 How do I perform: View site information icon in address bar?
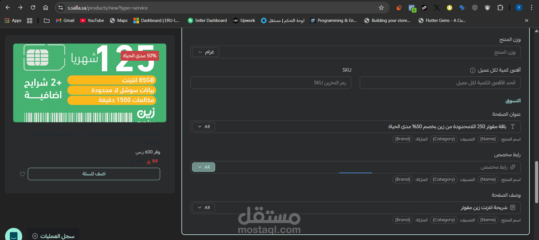[x=61, y=8]
